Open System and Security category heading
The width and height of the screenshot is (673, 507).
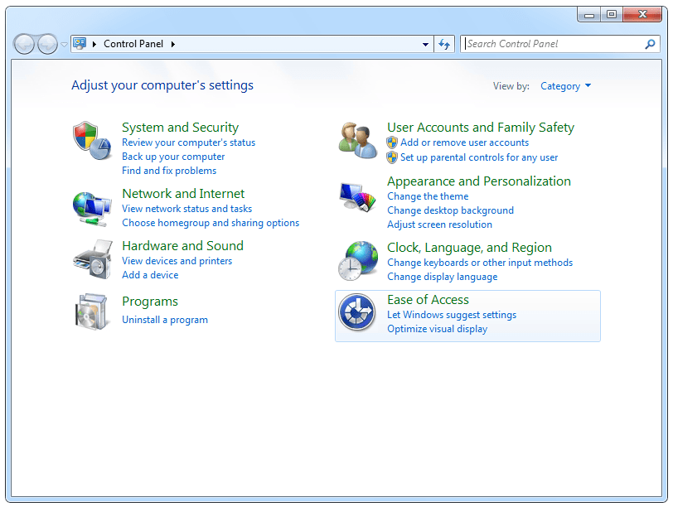tap(180, 128)
